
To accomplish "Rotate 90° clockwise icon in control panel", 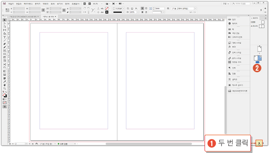I will click(85, 8).
